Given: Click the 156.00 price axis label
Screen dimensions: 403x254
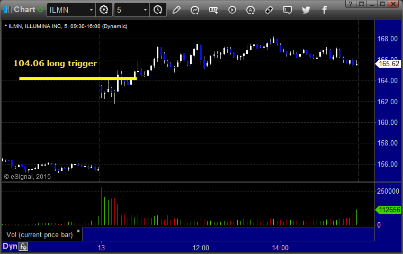Looking at the screenshot, I should coord(387,164).
